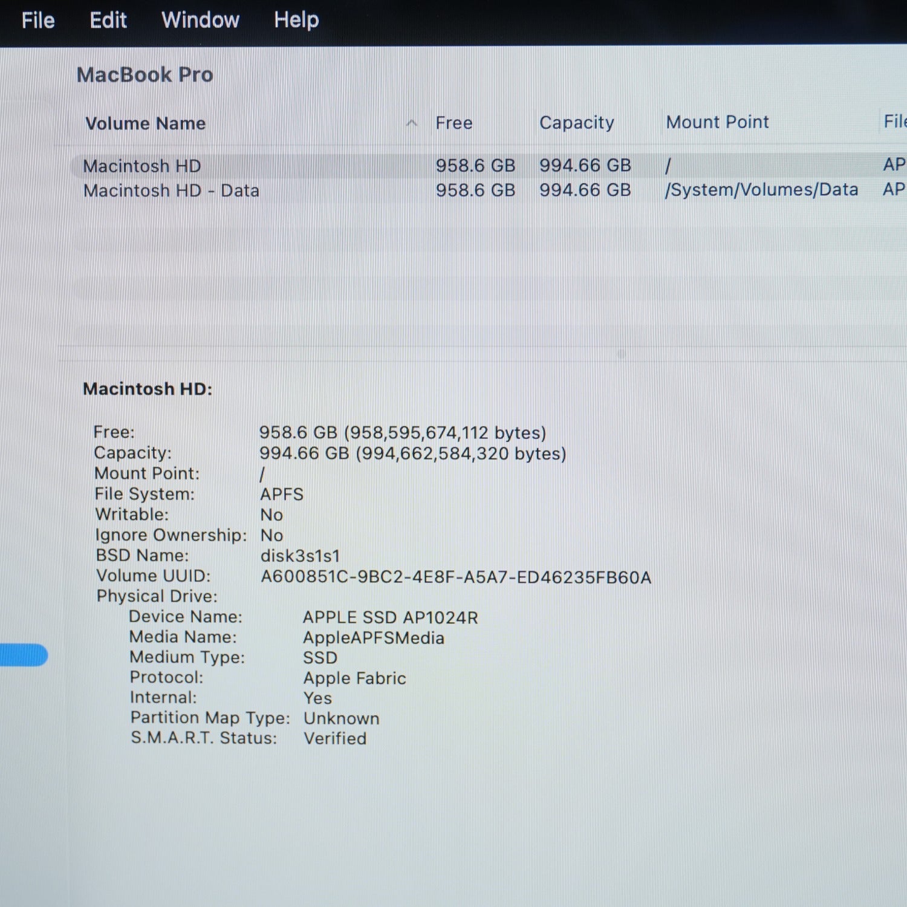The image size is (907, 907).
Task: Click the APFS file system value
Action: [x=282, y=495]
